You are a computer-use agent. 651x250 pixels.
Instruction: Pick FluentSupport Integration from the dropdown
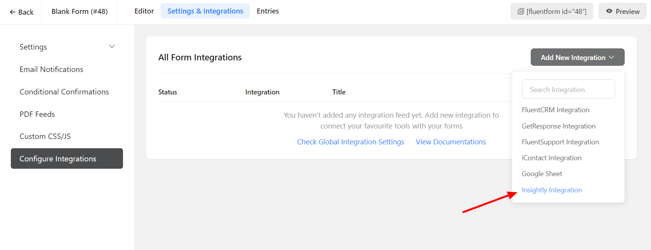coord(560,142)
